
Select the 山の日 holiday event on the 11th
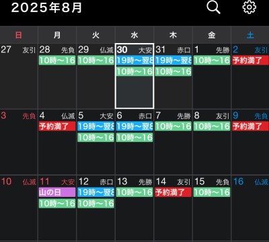[x=57, y=192]
